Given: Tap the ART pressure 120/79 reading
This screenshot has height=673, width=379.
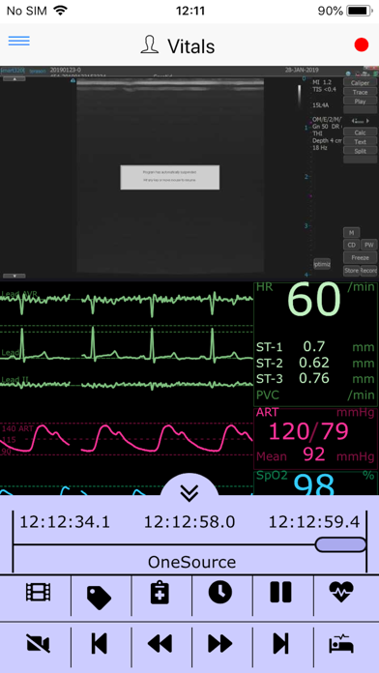Looking at the screenshot, I should [308, 431].
